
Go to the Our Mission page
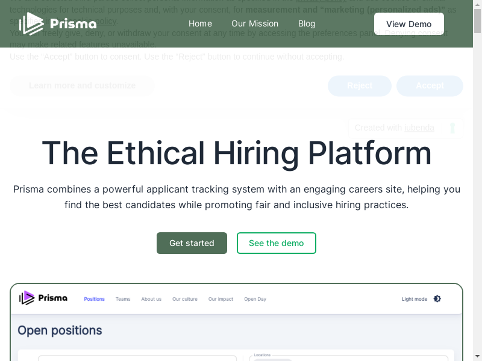point(255,23)
